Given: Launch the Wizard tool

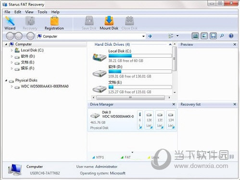Looking at the screenshot, I should pyautogui.click(x=10, y=23).
